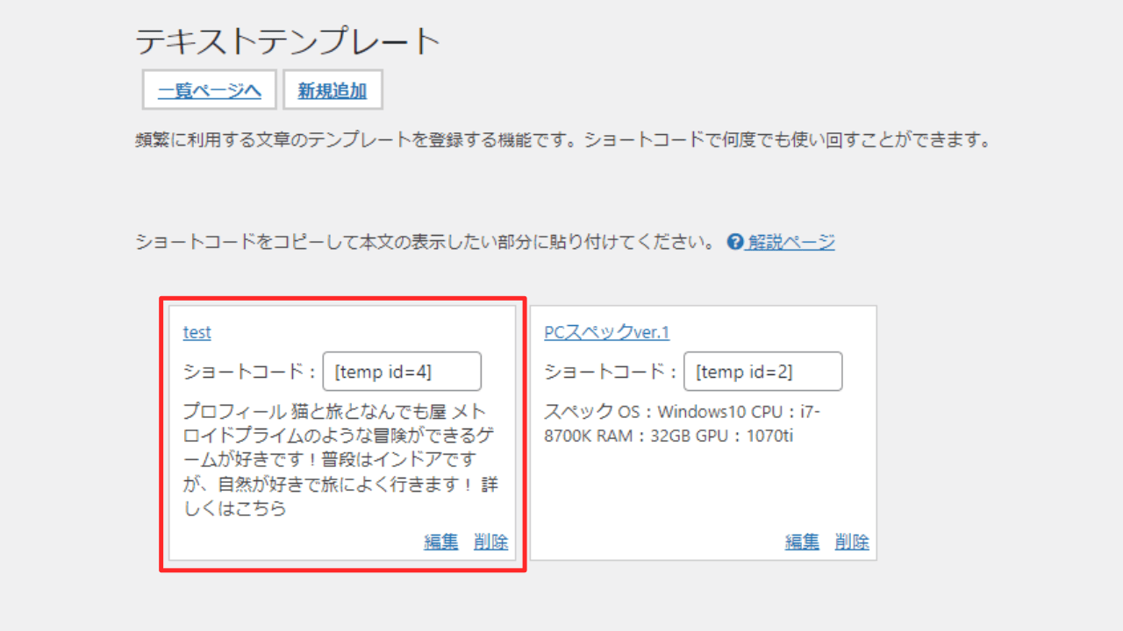Viewport: 1123px width, 631px height.
Task: Click the プロフィール description text in test card
Action: pos(340,460)
